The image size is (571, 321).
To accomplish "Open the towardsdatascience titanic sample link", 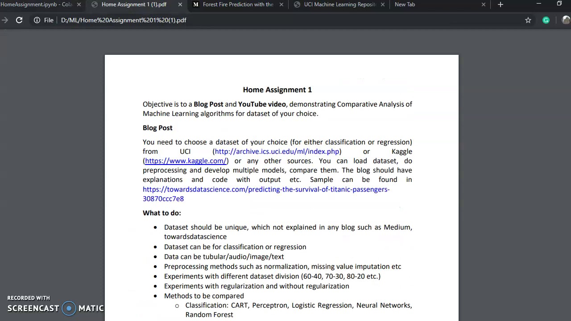I will pos(266,194).
